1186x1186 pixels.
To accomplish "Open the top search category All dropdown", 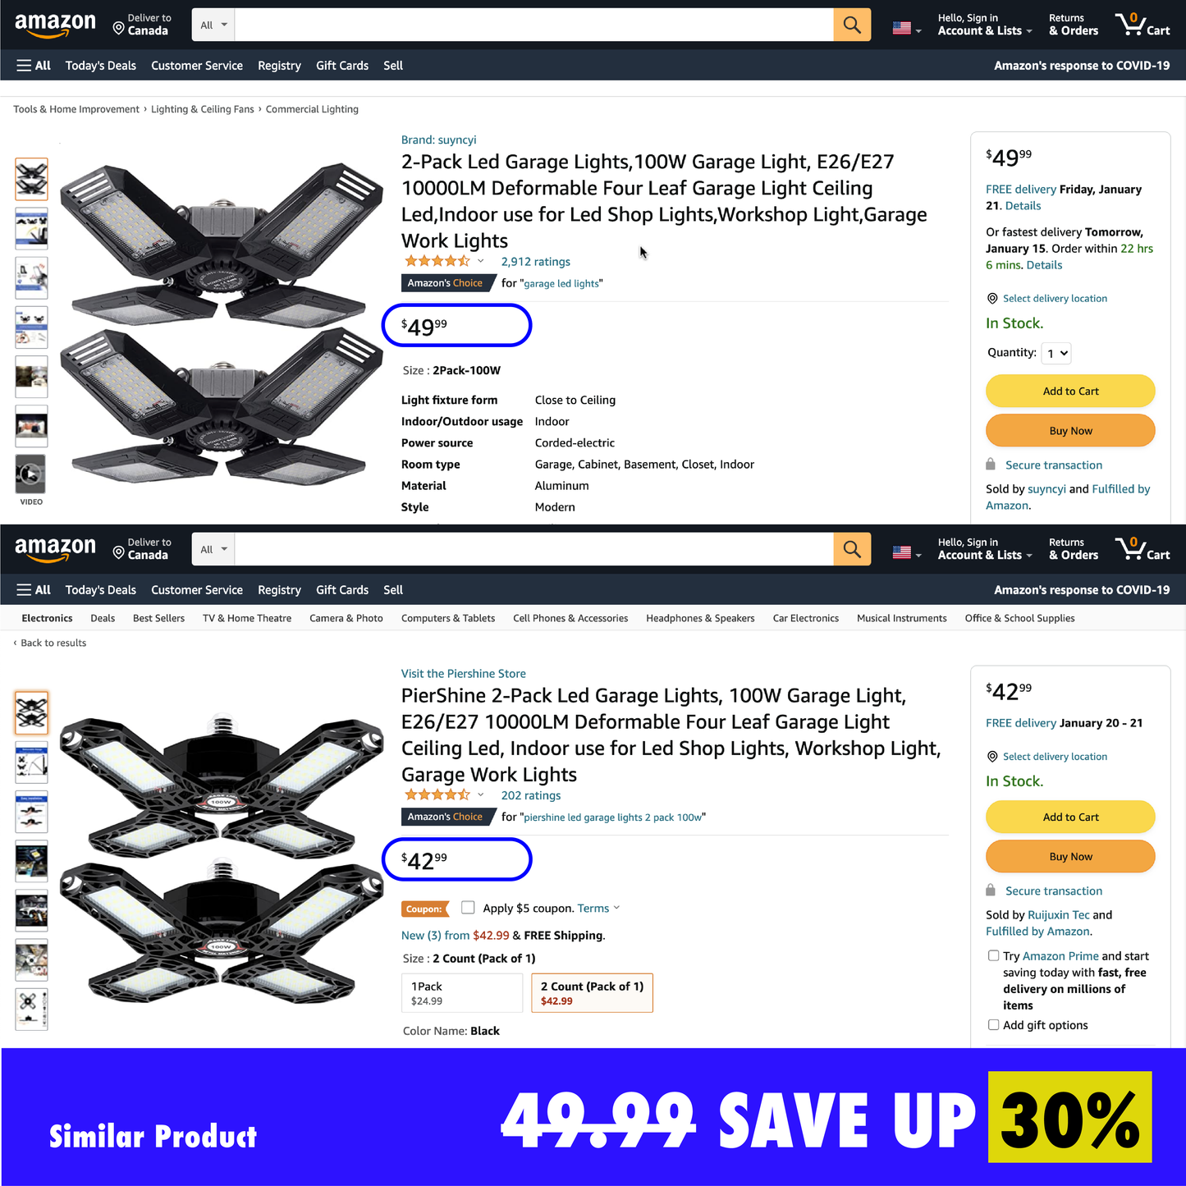I will coord(213,25).
